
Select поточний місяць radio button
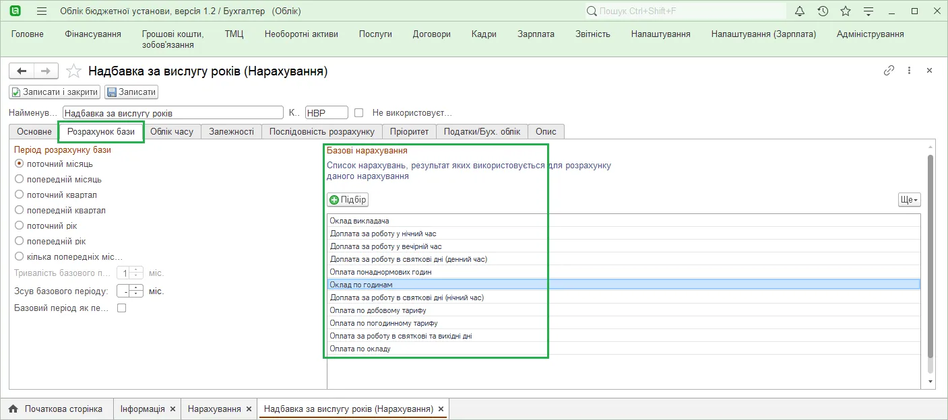coord(20,164)
